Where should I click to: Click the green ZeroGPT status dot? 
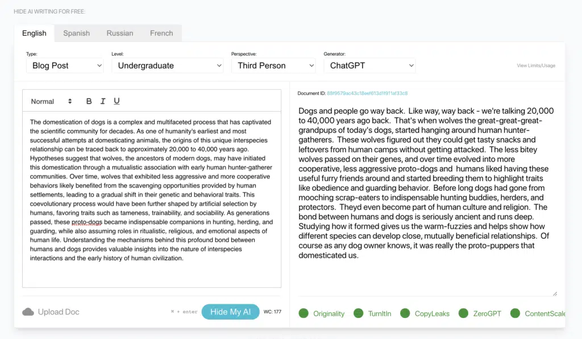click(x=463, y=313)
